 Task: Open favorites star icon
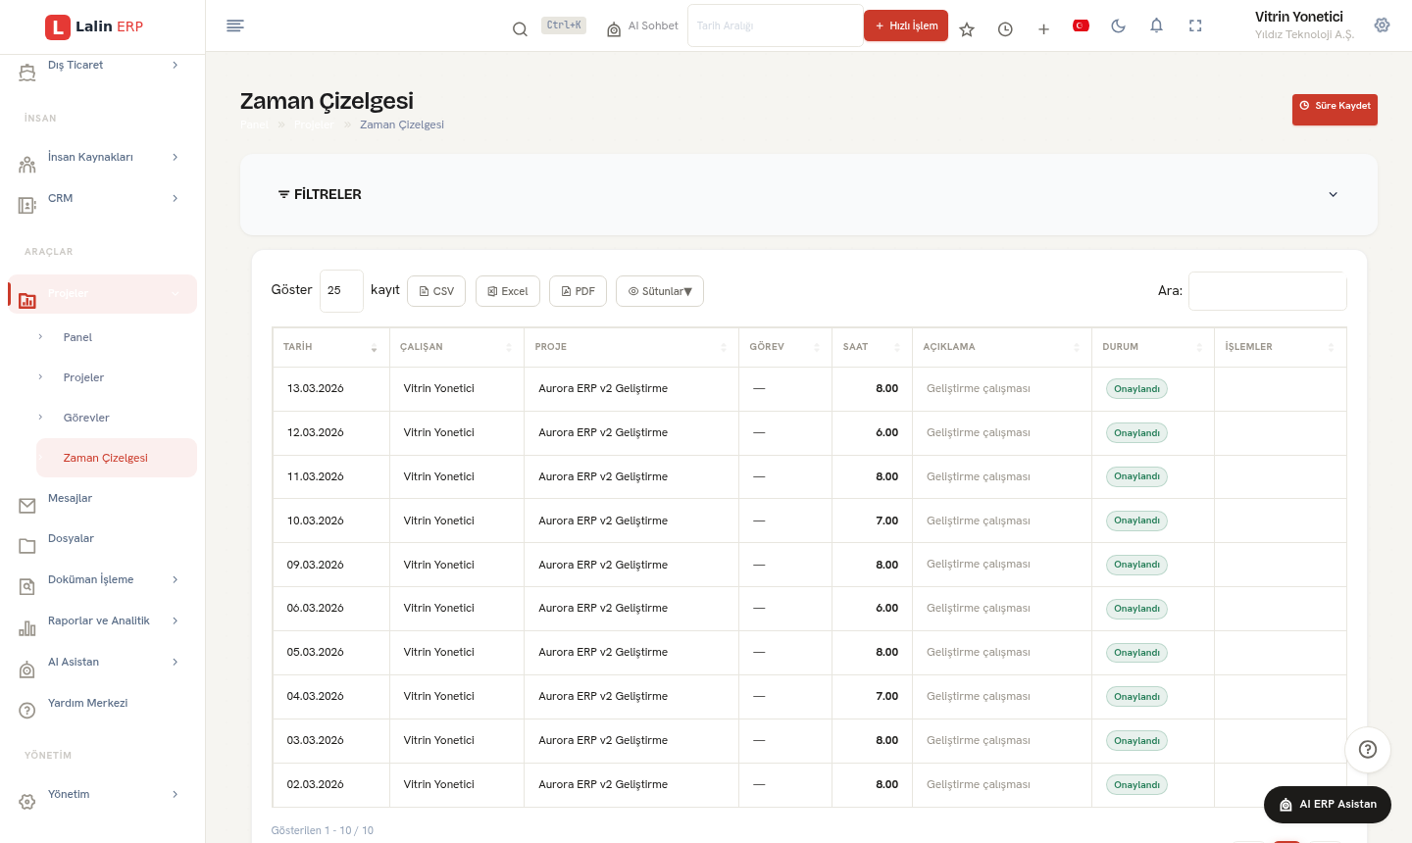pyautogui.click(x=967, y=29)
